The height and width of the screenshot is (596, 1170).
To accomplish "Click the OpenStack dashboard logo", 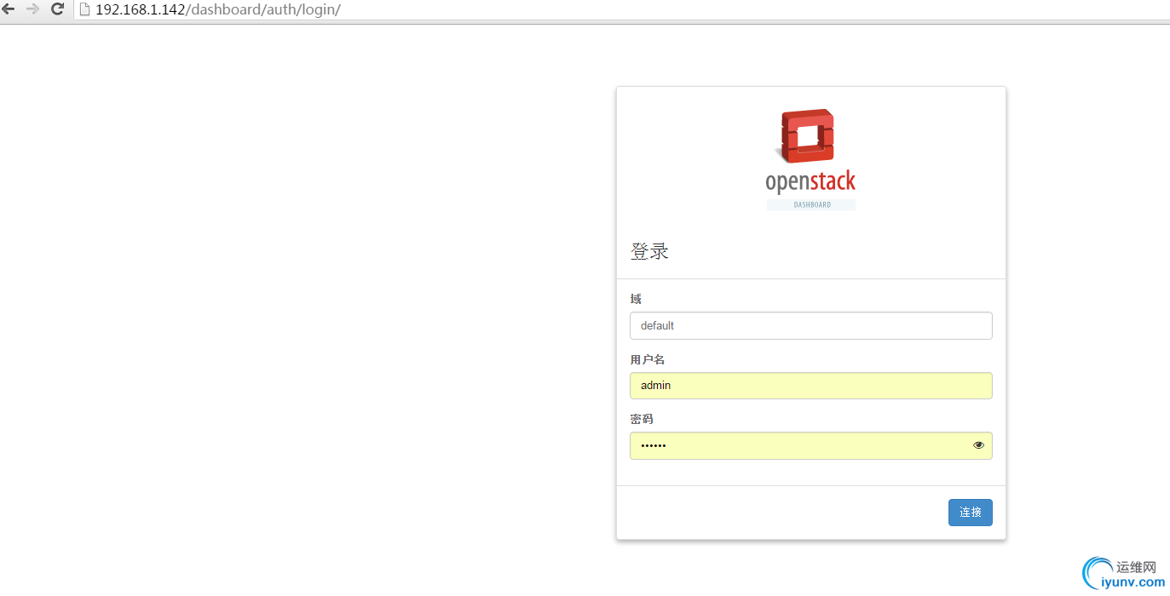I will click(810, 159).
